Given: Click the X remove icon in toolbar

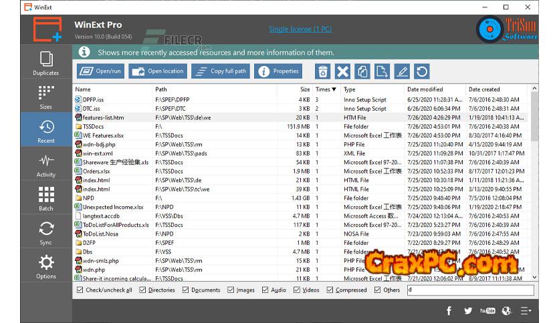Looking at the screenshot, I should click(x=342, y=71).
